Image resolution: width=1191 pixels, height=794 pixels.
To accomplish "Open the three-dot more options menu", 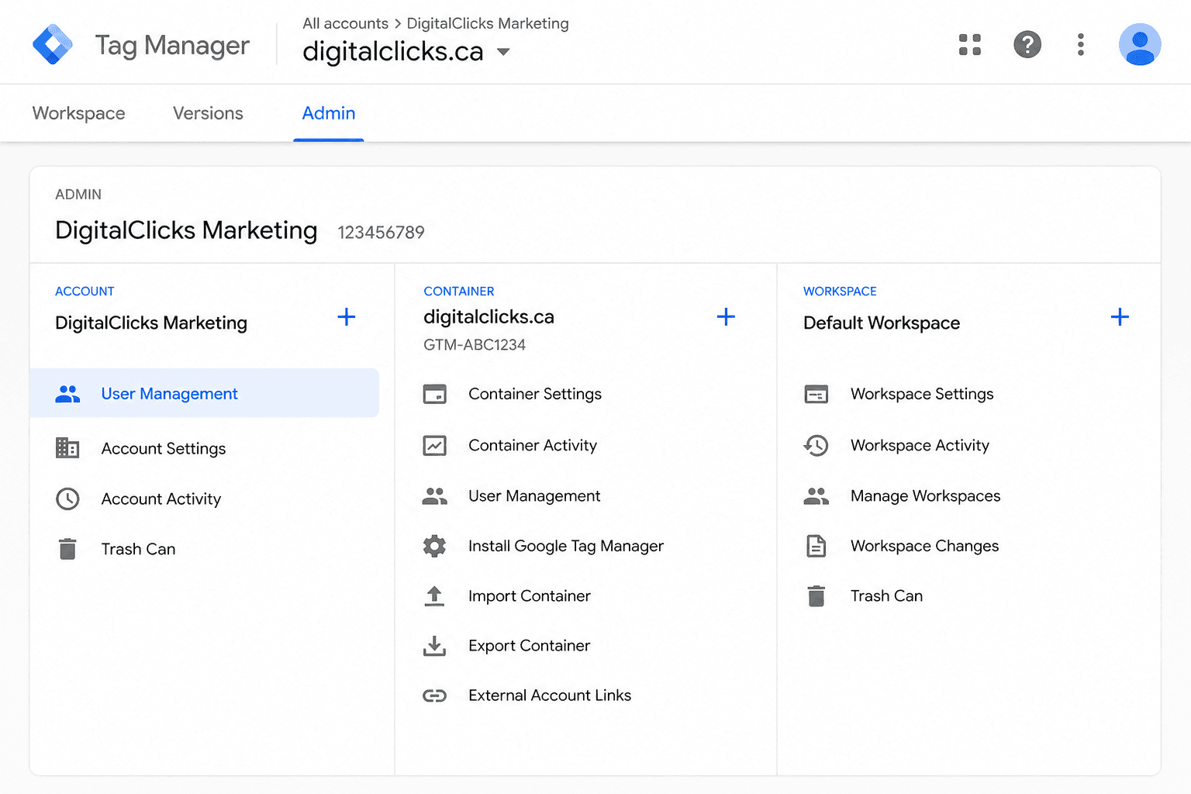I will [x=1080, y=45].
